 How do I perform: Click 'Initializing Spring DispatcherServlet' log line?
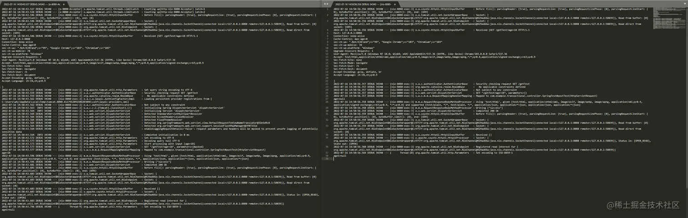[113, 108]
